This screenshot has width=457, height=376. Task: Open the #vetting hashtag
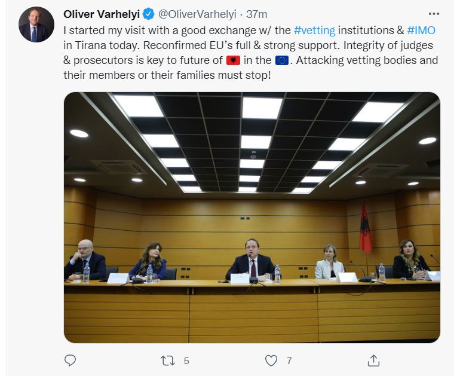tap(314, 30)
